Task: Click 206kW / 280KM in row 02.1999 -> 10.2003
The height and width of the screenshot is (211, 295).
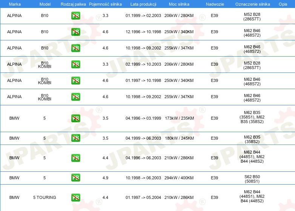Action: [179, 64]
